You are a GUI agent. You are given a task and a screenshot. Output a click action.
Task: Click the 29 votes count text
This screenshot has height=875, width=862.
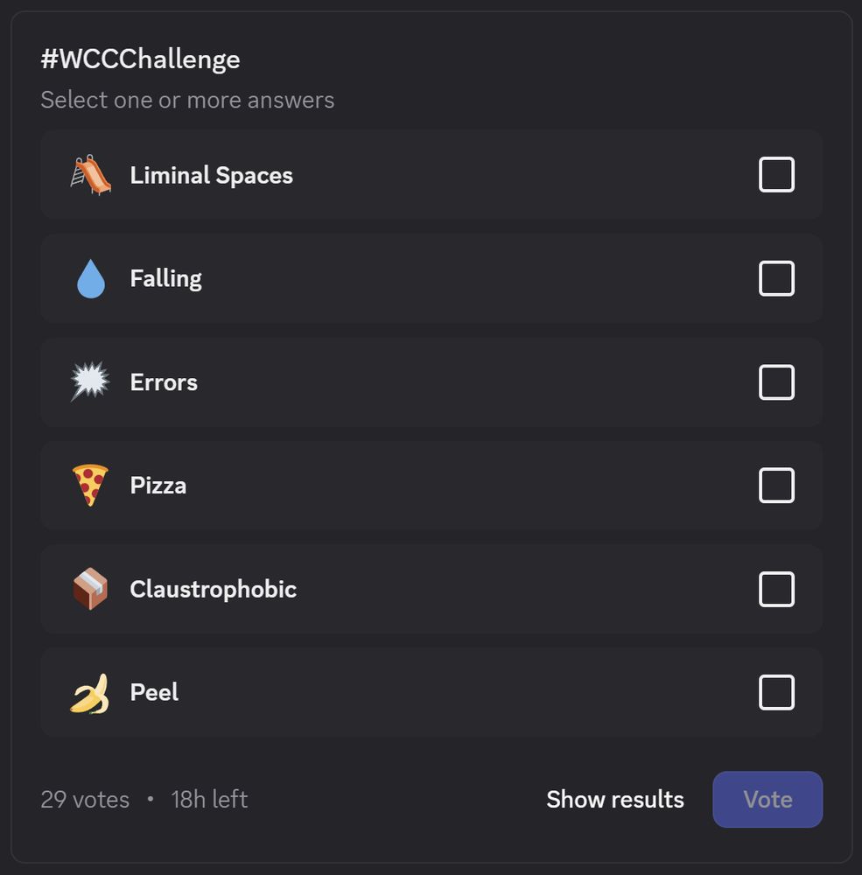pos(85,800)
